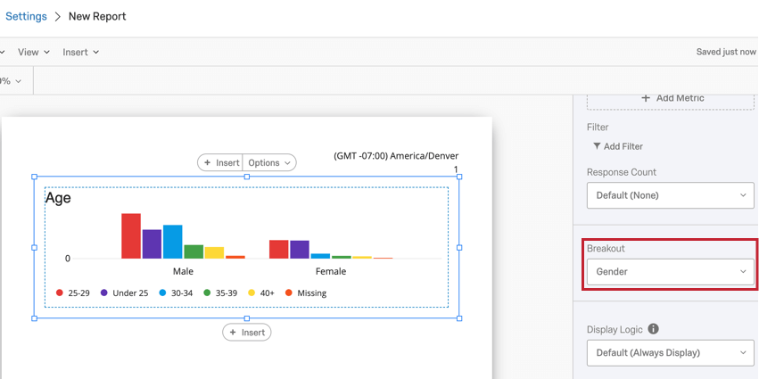
Task: Click the yellow 40+ legend dot
Action: [252, 292]
